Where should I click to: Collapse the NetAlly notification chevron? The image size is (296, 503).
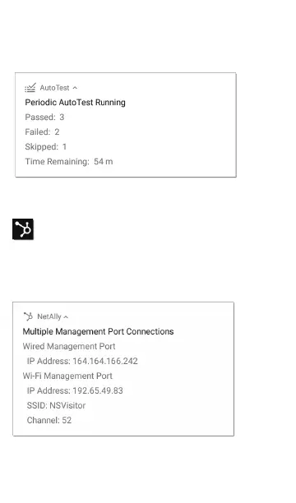[x=66, y=317]
